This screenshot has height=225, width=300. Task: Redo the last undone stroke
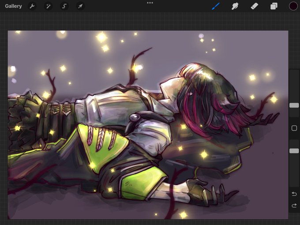pos(294,206)
